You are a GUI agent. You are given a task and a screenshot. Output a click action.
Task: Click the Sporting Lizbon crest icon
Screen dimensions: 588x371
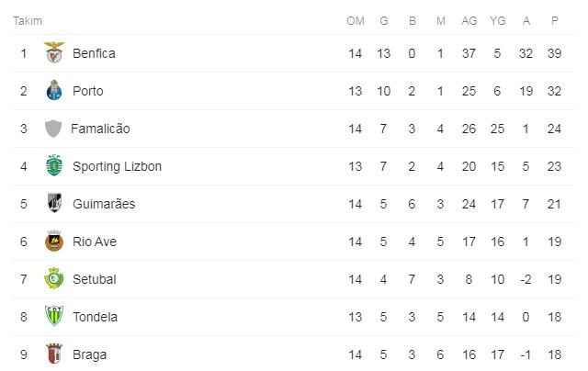(53, 166)
